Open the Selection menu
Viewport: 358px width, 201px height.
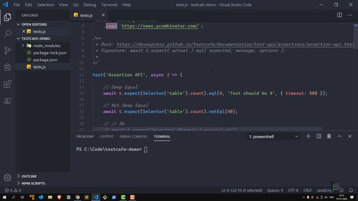[x=45, y=4]
